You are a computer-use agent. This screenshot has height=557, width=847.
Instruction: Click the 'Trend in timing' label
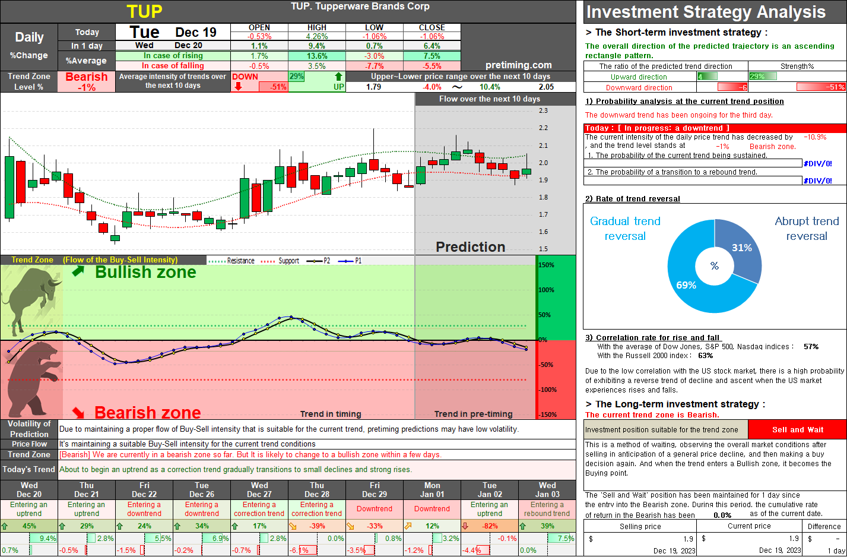tap(331, 414)
